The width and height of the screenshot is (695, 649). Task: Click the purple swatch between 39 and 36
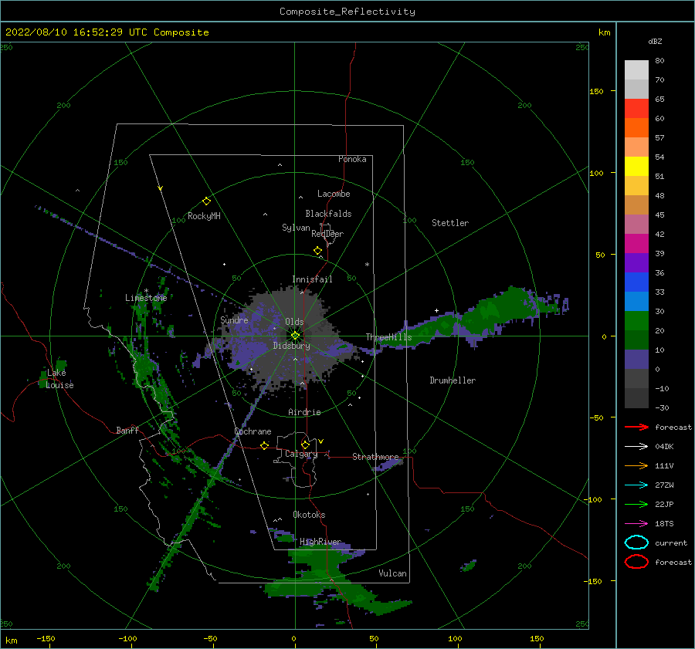tap(636, 262)
